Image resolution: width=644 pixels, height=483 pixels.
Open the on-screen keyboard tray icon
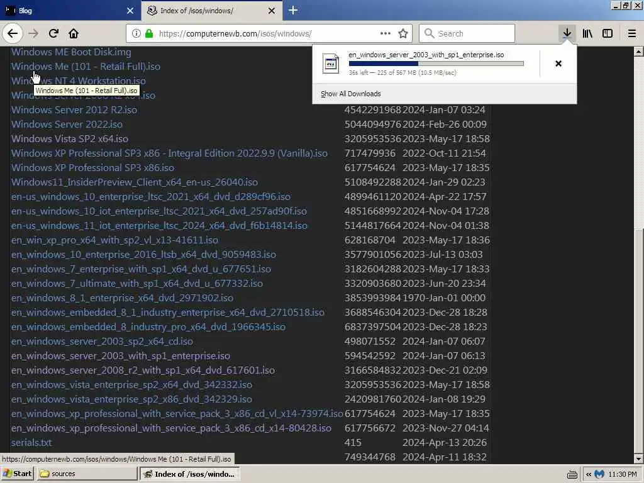(x=572, y=474)
